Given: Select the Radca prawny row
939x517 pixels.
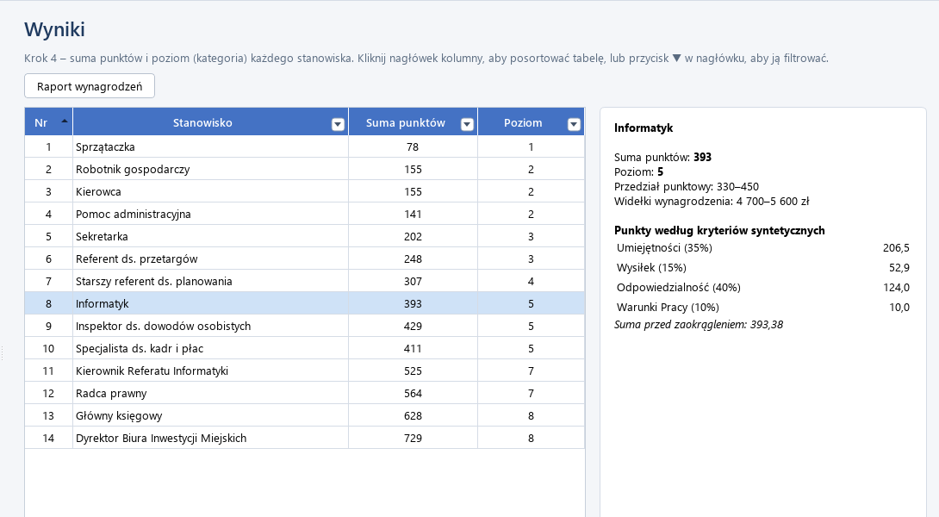Looking at the screenshot, I should pyautogui.click(x=304, y=393).
